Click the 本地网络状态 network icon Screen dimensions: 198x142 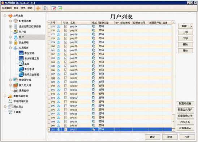pyautogui.click(x=10, y=101)
